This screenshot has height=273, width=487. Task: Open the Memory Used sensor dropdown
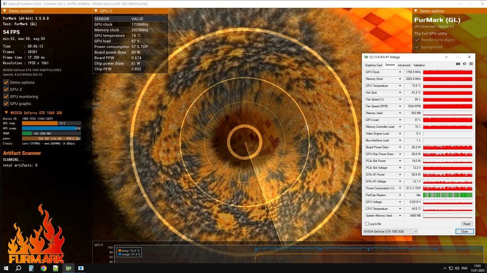(400, 113)
